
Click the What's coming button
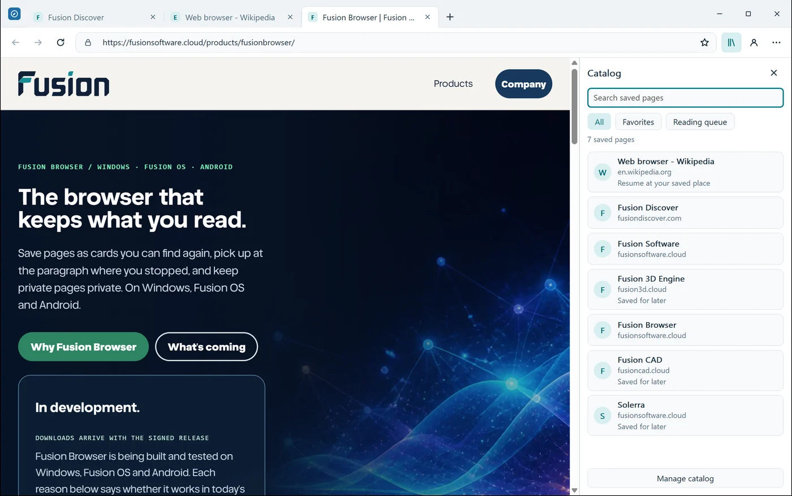[x=206, y=347]
